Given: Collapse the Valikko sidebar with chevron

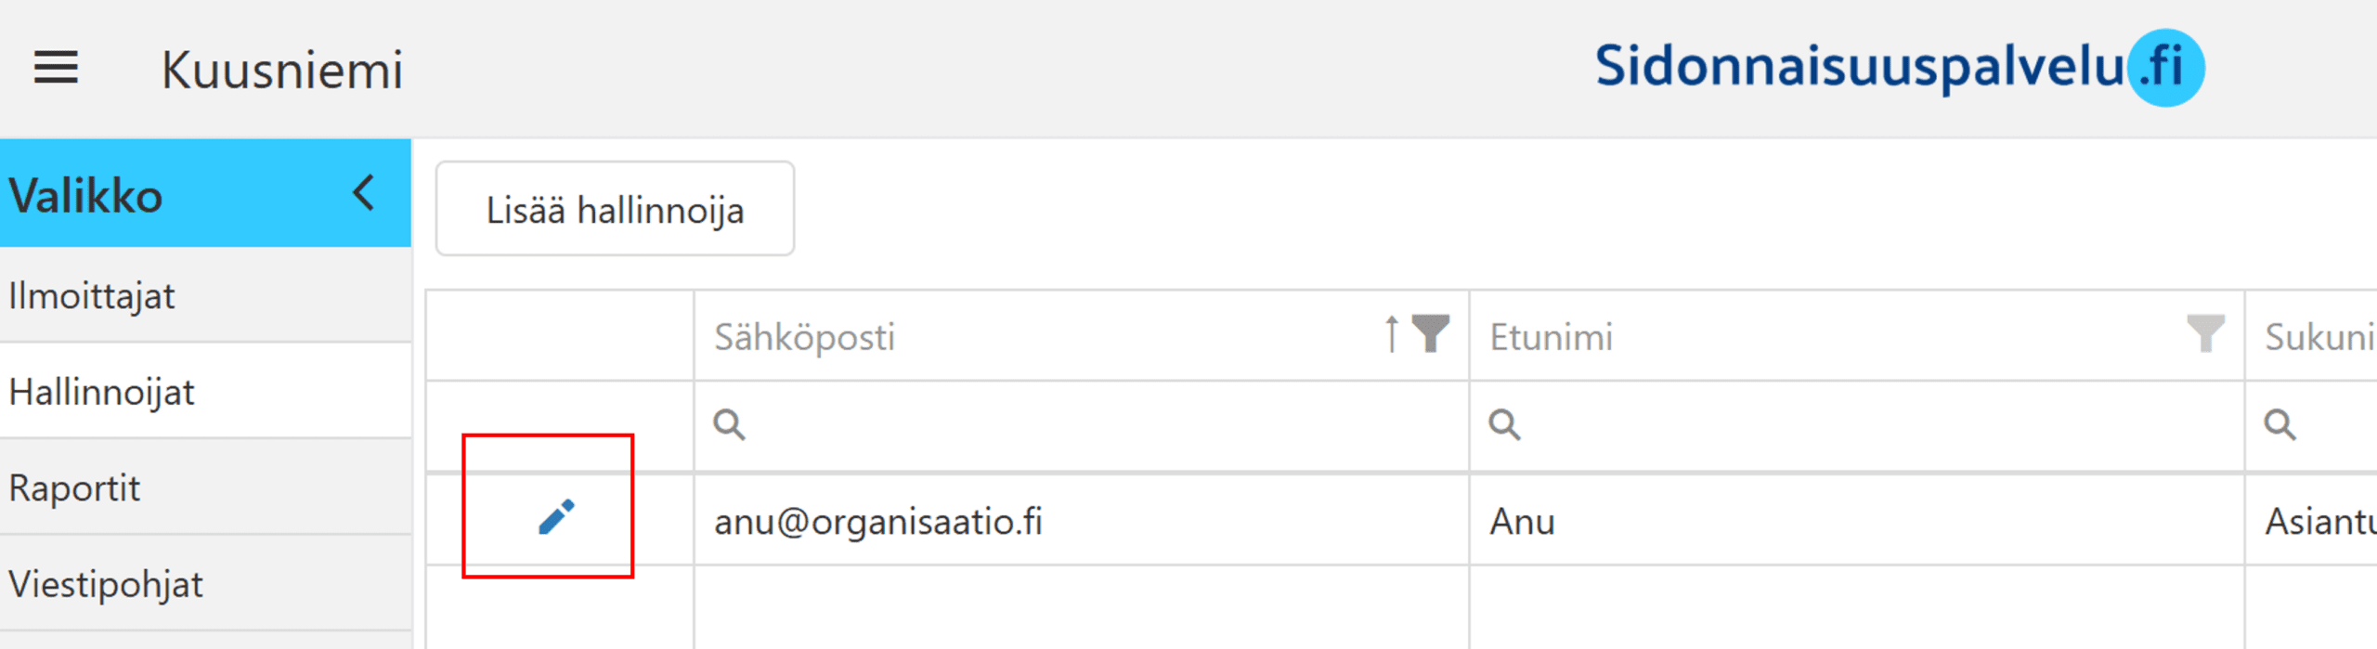Looking at the screenshot, I should pos(364,194).
